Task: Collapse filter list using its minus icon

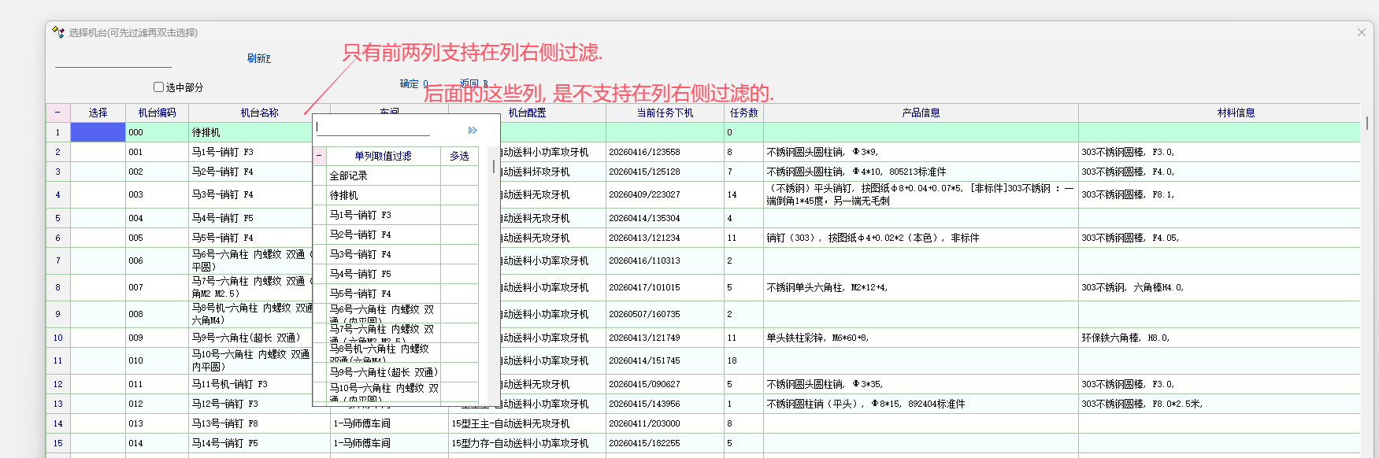Action: pyautogui.click(x=319, y=156)
